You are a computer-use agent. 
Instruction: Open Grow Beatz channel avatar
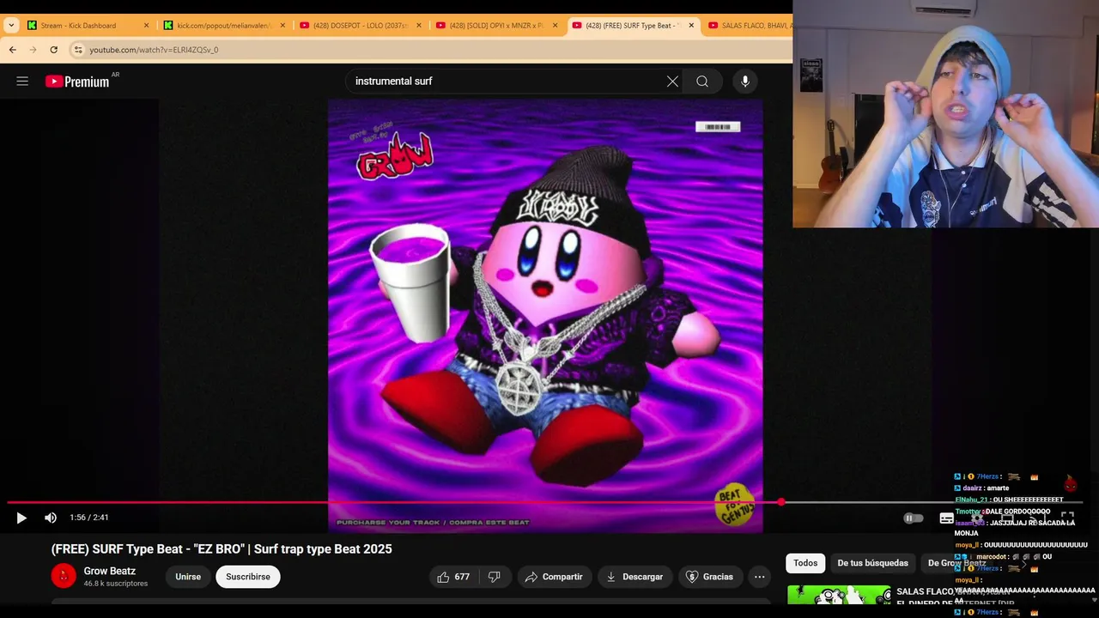[64, 576]
